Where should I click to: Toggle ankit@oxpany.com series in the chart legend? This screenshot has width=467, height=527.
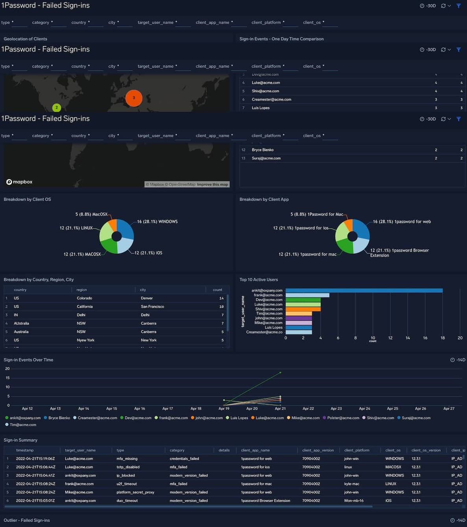tap(23, 418)
